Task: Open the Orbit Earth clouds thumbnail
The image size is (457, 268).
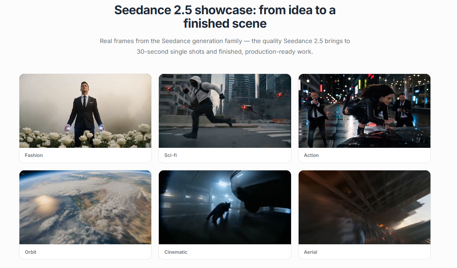Action: (x=86, y=207)
